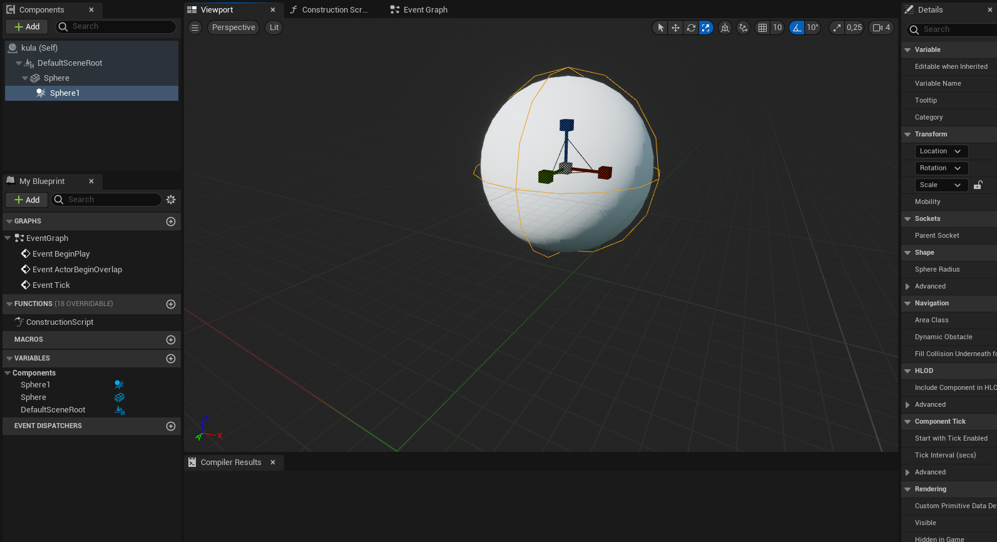Click the scale lock icon
This screenshot has height=542, width=997.
pos(978,185)
